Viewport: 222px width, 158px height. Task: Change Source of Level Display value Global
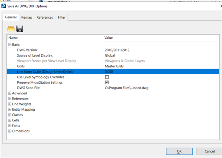110,55
